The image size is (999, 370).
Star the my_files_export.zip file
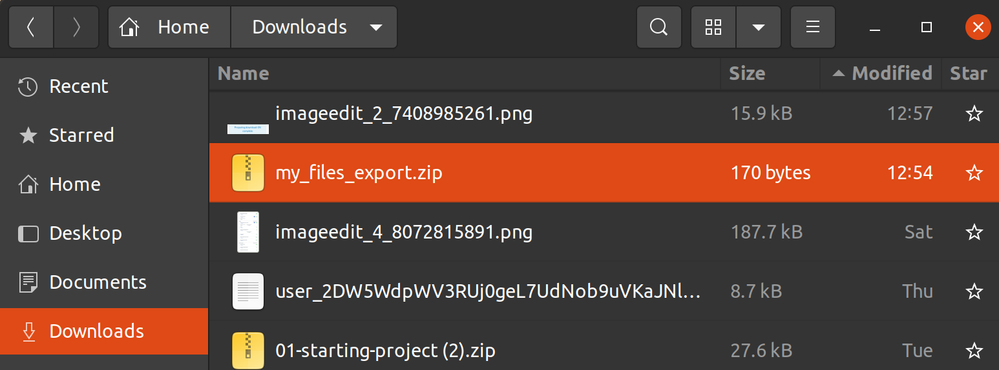974,173
